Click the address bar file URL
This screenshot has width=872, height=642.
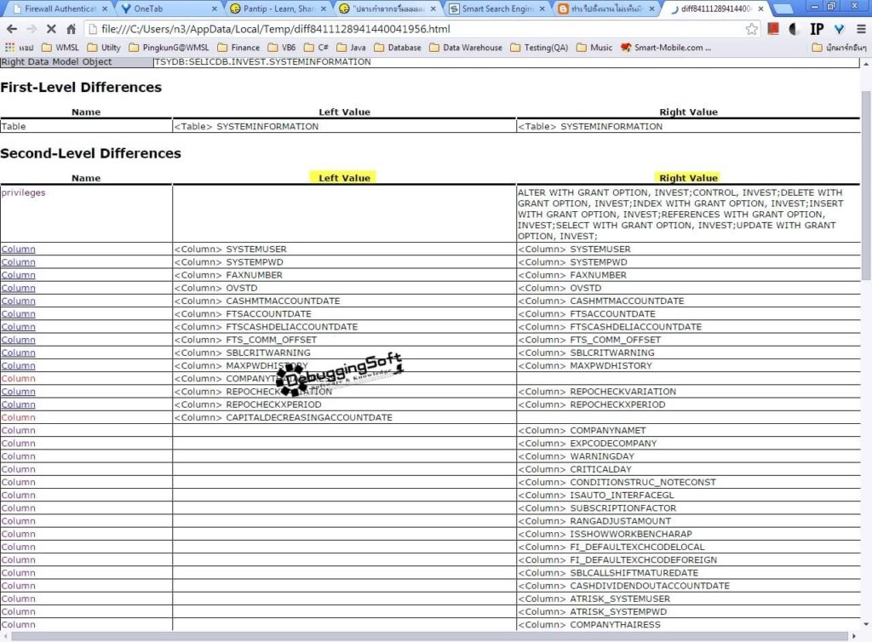click(x=275, y=29)
